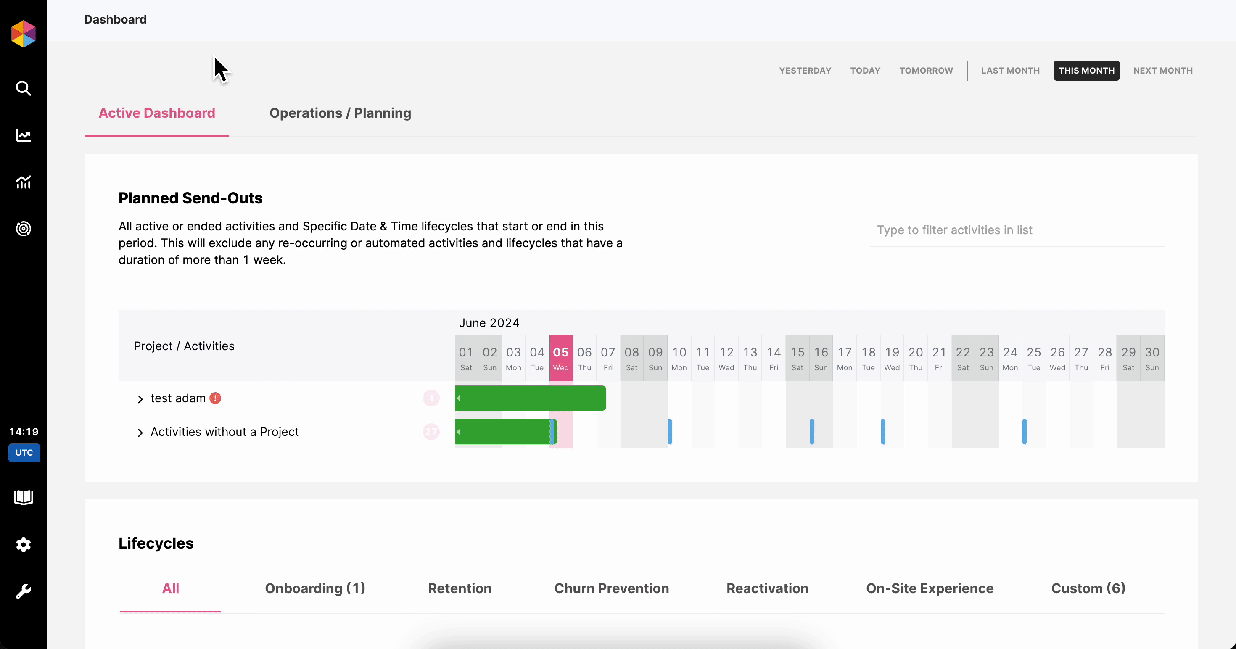Click the YESTERDAY range button
1236x649 pixels.
(805, 71)
